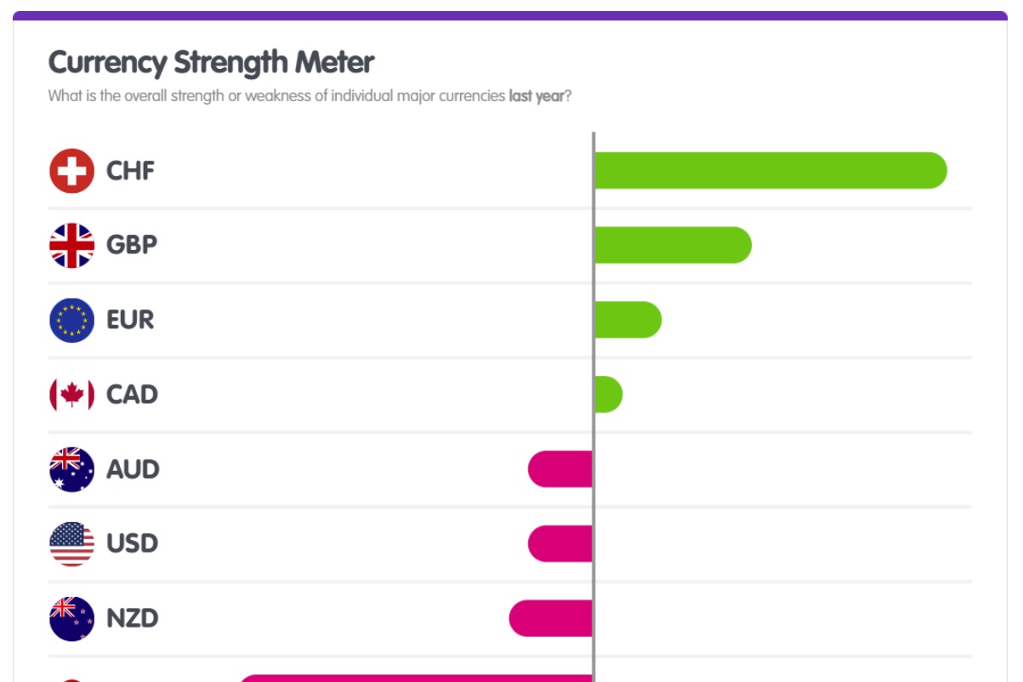This screenshot has height=682, width=1023.
Task: Click the Canadian maple leaf flag
Action: click(71, 395)
